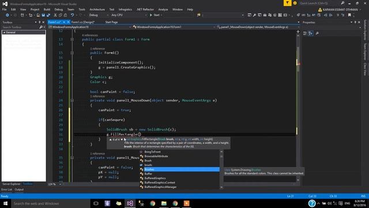The image size is (369, 208).
Task: Click the bookmark toolbar icon
Action: coord(349,15)
